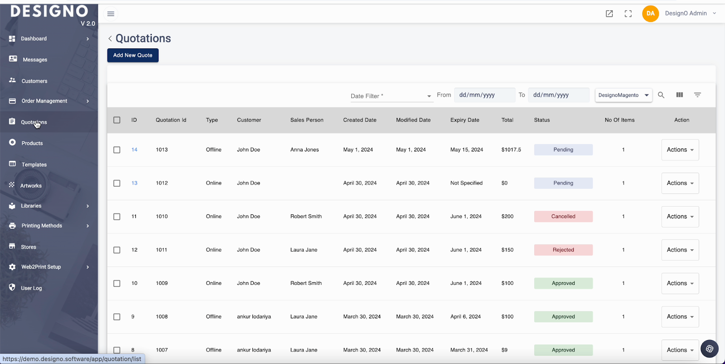Click the filter list icon
Image resolution: width=725 pixels, height=364 pixels.
click(697, 95)
